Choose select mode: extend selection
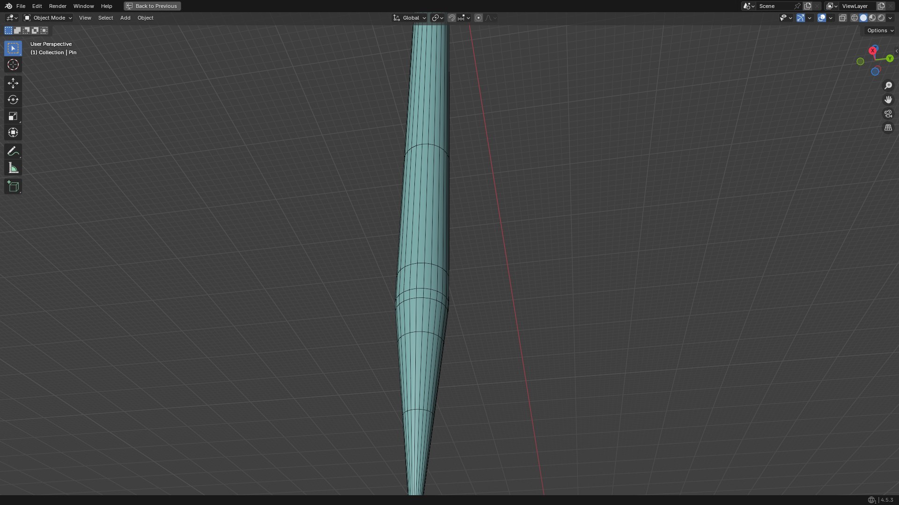 click(x=17, y=30)
